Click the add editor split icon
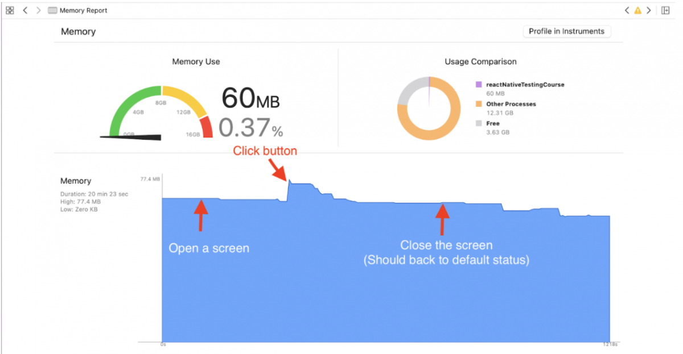The width and height of the screenshot is (683, 354). [x=665, y=10]
